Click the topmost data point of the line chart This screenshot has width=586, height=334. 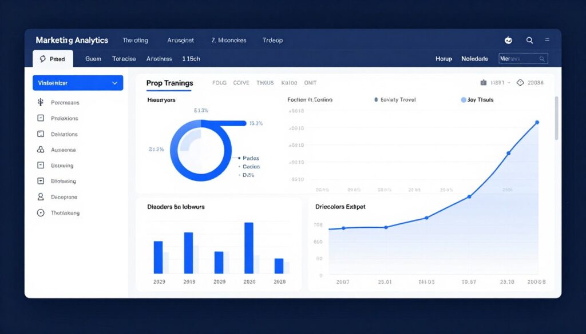(537, 122)
